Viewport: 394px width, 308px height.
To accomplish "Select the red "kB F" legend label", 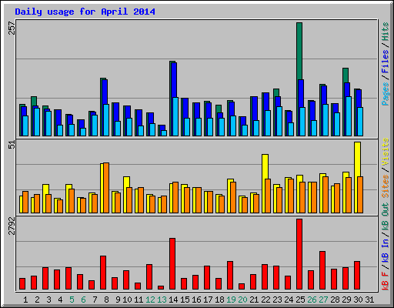I will pos(385,281).
